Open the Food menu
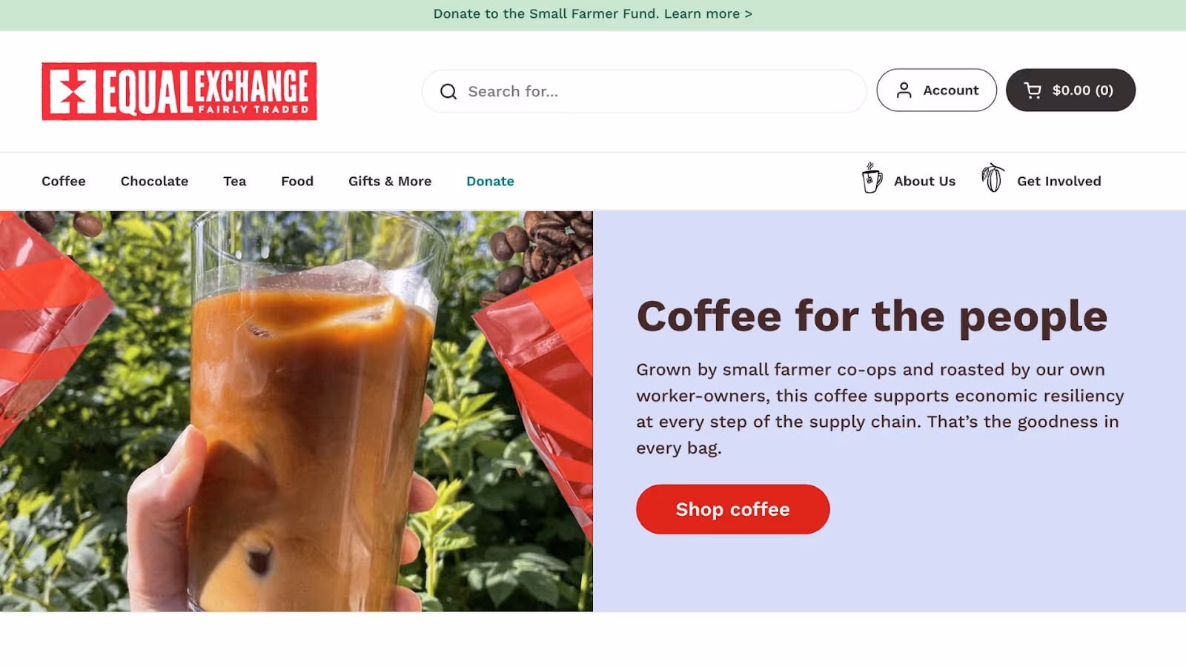The image size is (1186, 667). pyautogui.click(x=297, y=181)
